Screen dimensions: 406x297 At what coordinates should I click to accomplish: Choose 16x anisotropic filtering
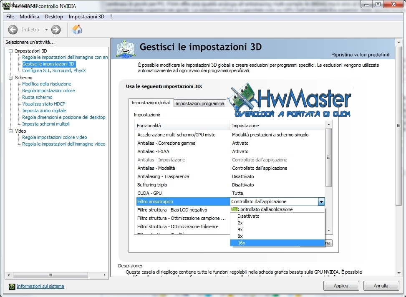(x=277, y=243)
